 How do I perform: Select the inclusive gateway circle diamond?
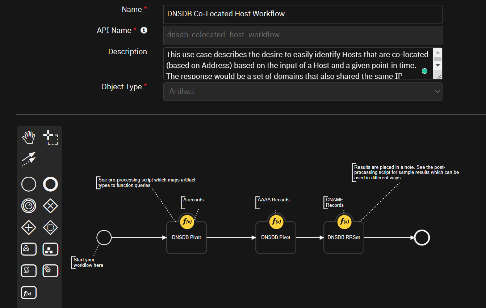(x=50, y=228)
